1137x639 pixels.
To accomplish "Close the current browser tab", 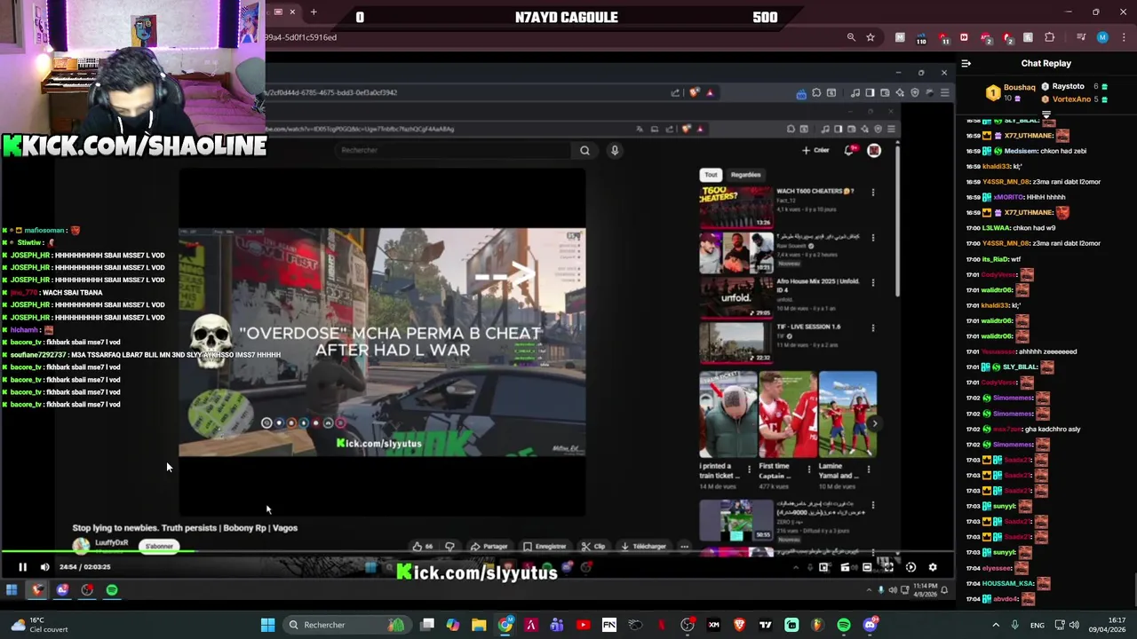I will 292,12.
